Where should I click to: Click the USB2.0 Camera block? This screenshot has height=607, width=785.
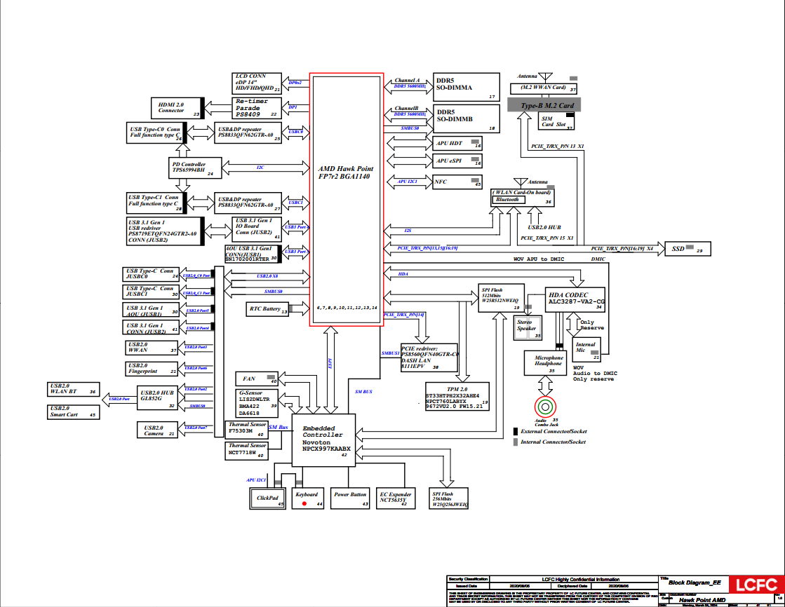[x=157, y=430]
